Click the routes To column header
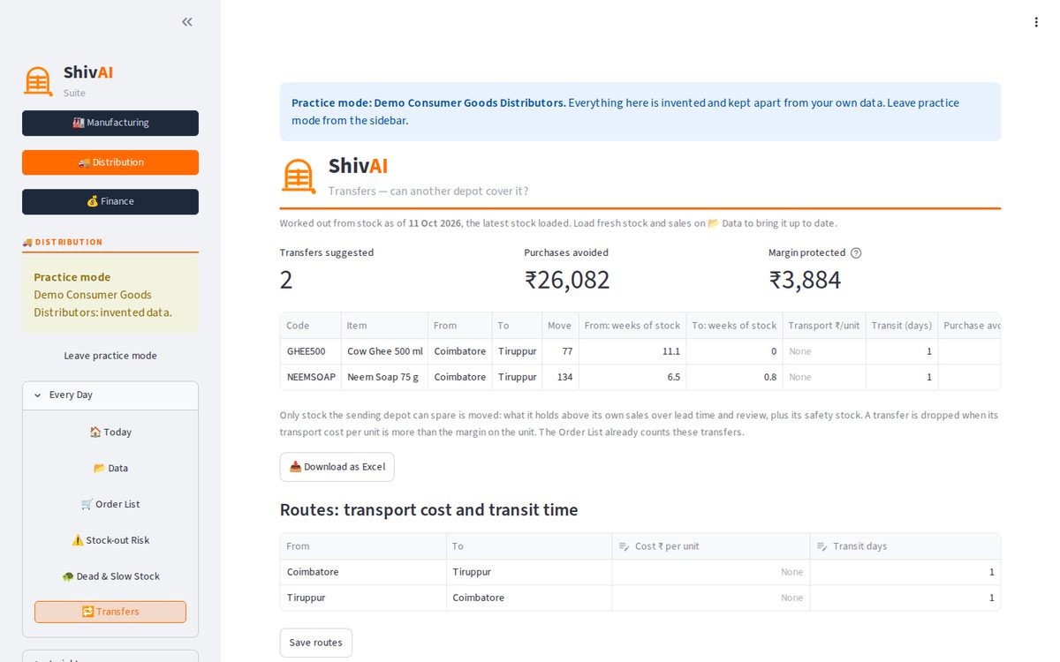The image size is (1060, 662). (x=529, y=546)
